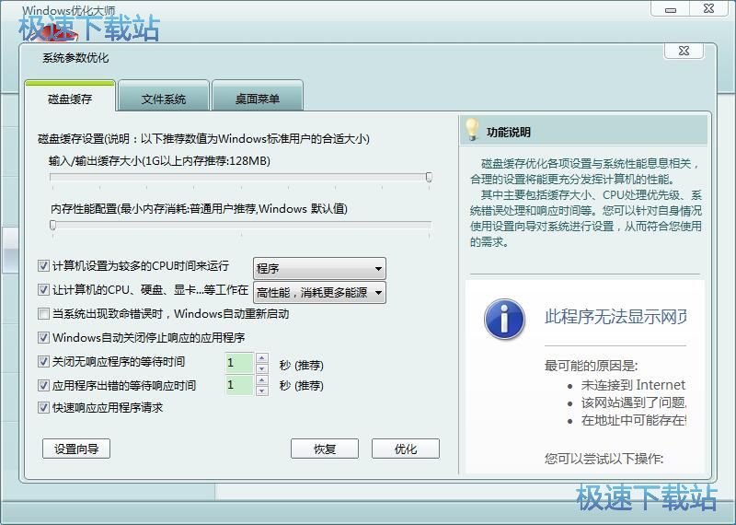Click the 关闭无响应程序的等待时间 seconds input field

pyautogui.click(x=240, y=363)
